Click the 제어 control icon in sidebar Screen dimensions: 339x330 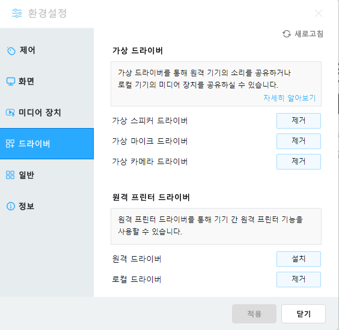11,51
